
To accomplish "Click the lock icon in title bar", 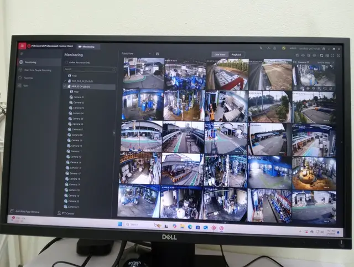I will pos(324,49).
